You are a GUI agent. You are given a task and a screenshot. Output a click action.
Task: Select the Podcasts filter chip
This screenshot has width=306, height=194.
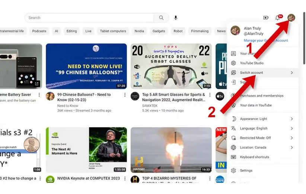[x=39, y=31]
